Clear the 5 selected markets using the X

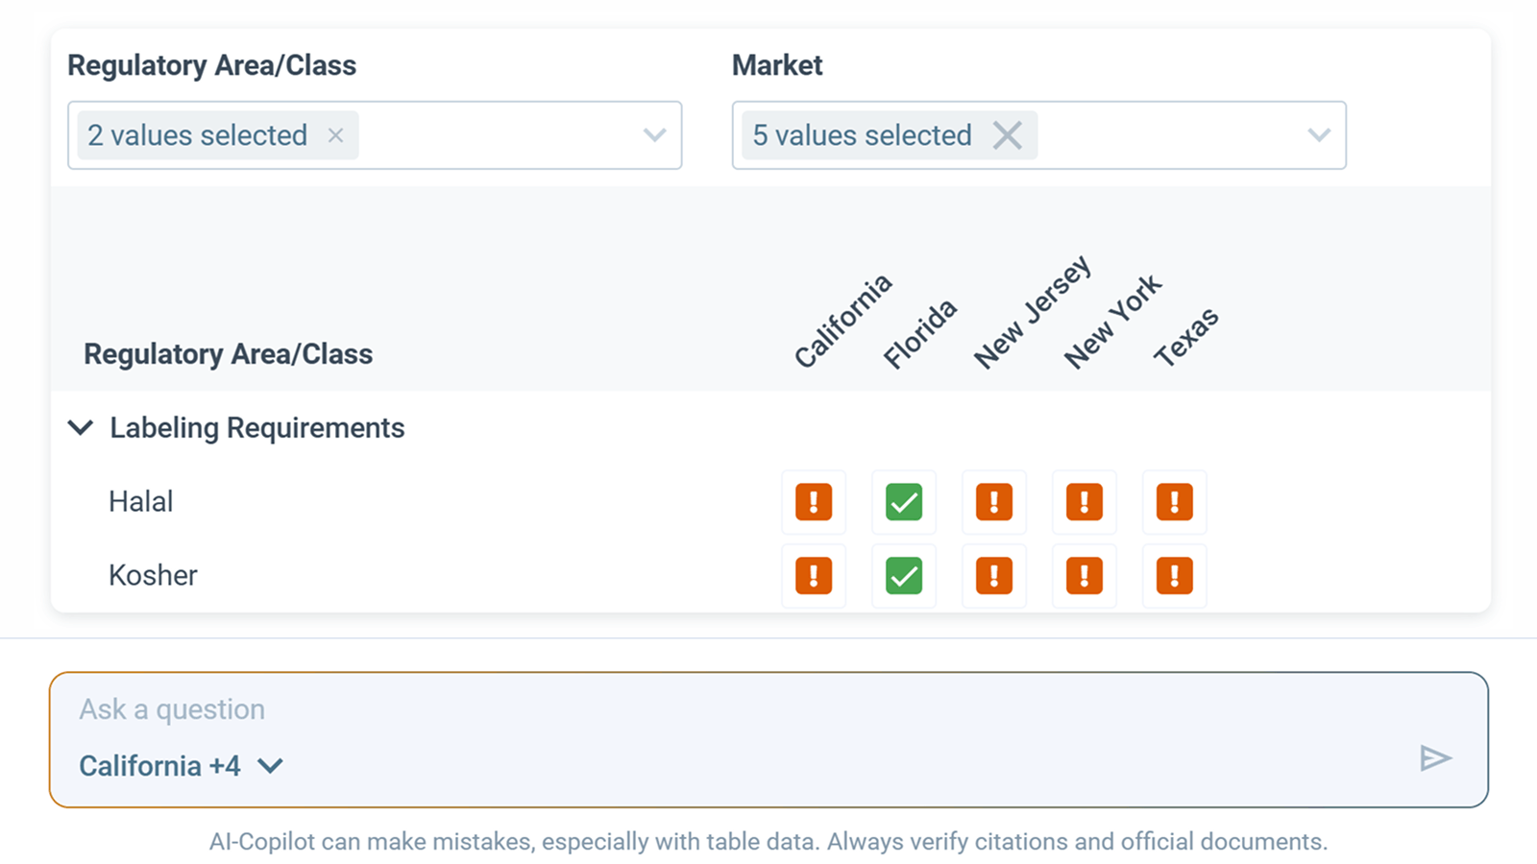point(1009,135)
